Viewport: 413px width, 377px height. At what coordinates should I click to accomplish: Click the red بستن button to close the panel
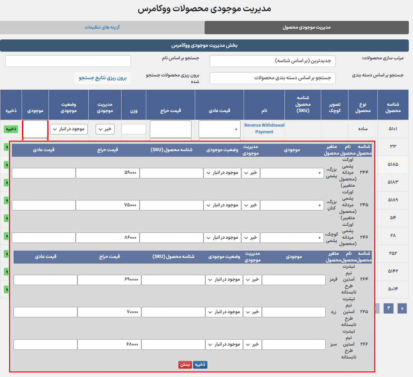(184, 364)
